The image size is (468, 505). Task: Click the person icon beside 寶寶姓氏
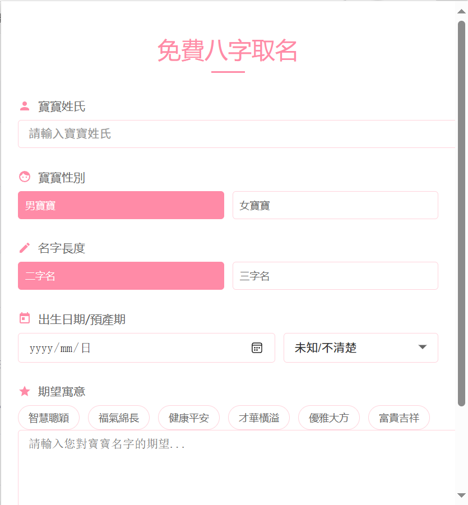[24, 104]
